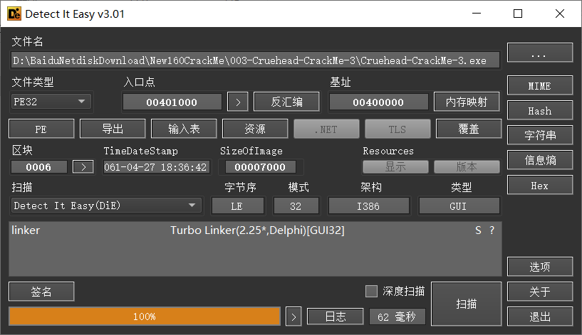Open the 签名 signatures button

pyautogui.click(x=41, y=292)
